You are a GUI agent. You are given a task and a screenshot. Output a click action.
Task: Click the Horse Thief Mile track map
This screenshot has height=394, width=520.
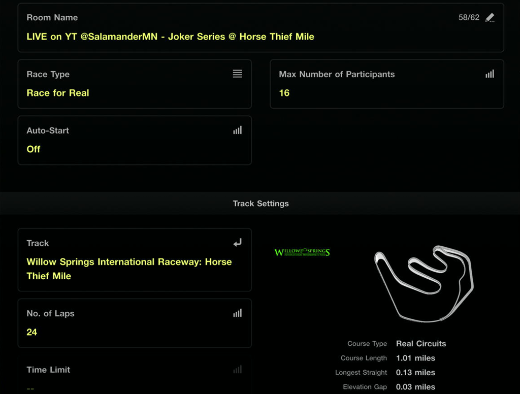point(424,284)
